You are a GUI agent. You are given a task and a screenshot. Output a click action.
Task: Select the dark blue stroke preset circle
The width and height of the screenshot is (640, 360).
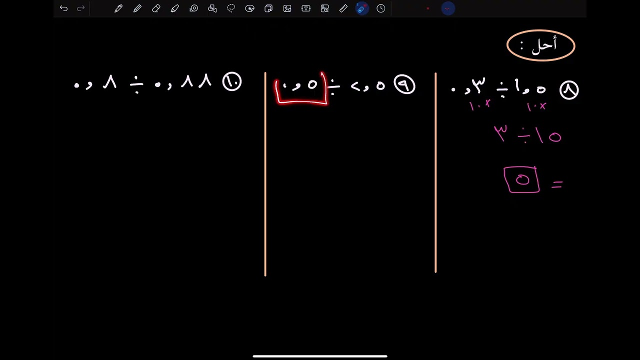(448, 8)
